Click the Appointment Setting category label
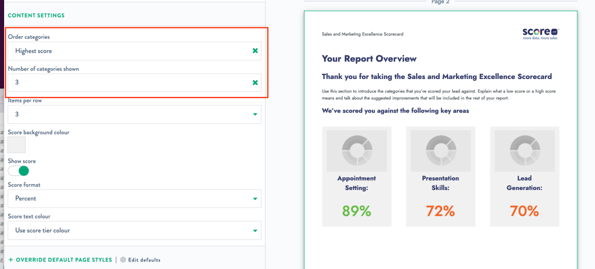The width and height of the screenshot is (595, 269). coord(357,183)
